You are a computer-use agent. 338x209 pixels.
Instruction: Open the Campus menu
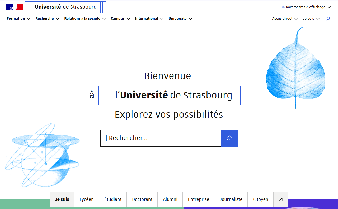coord(120,19)
